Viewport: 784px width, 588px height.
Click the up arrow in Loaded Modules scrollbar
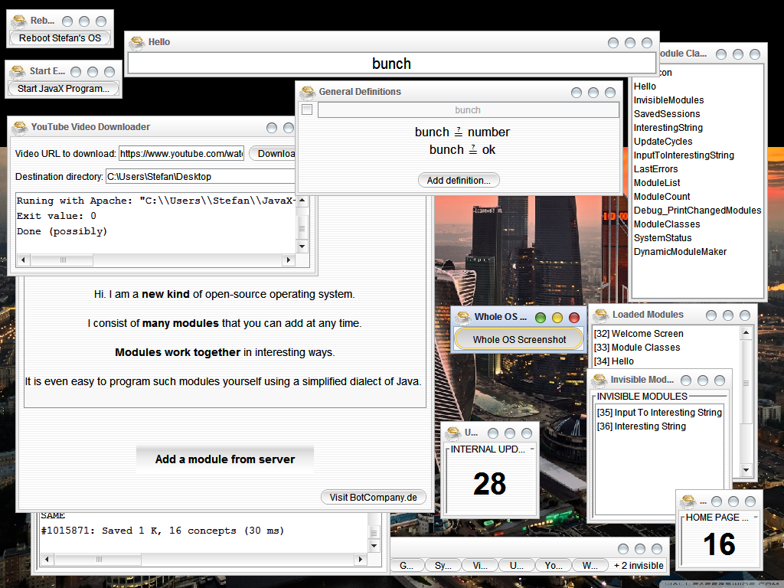point(746,332)
